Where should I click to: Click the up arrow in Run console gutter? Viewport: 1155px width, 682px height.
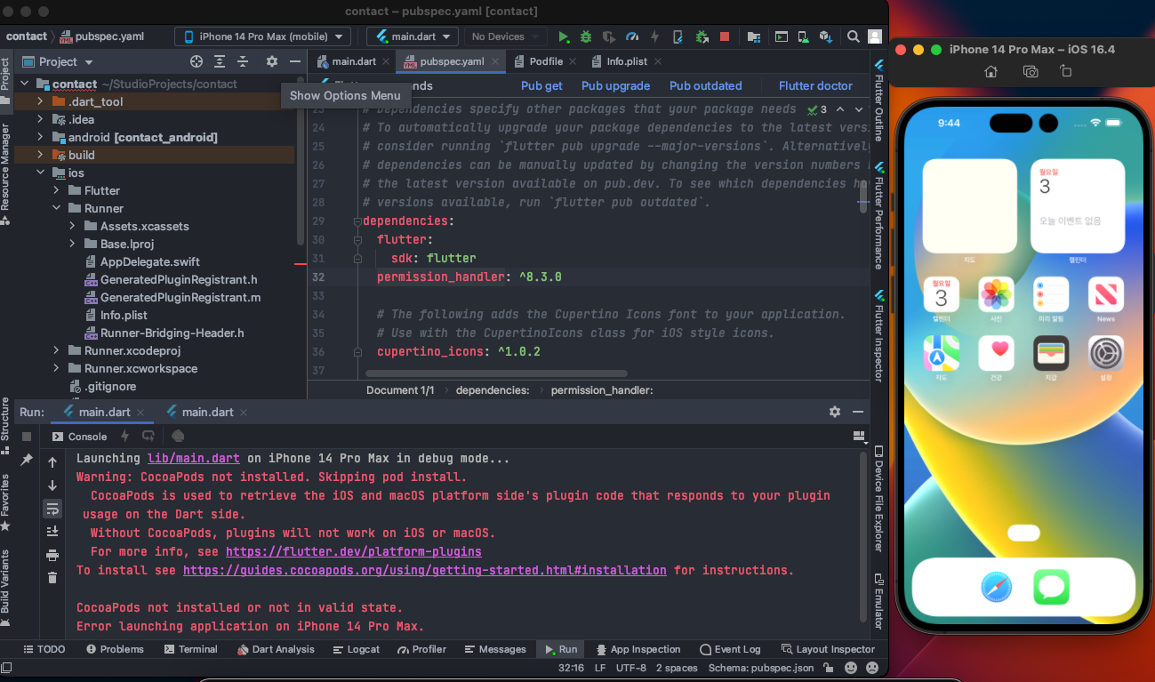coord(52,462)
